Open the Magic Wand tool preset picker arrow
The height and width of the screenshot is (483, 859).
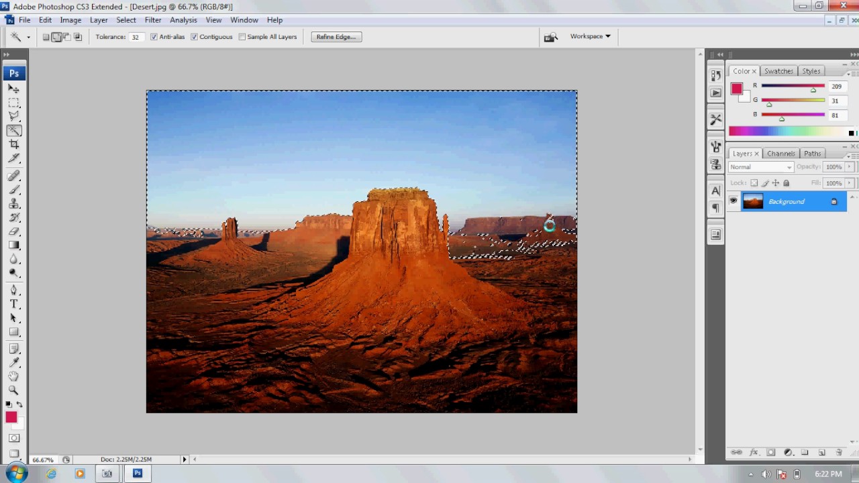pos(28,38)
